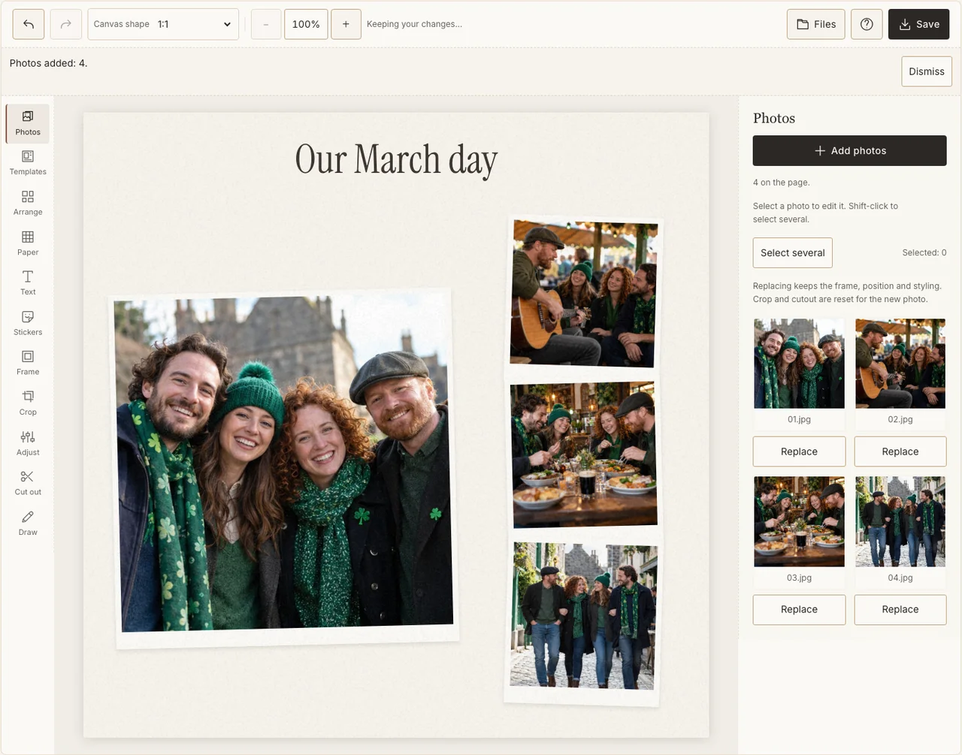962x755 pixels.
Task: Open the Canvas shape dropdown
Action: click(x=163, y=24)
